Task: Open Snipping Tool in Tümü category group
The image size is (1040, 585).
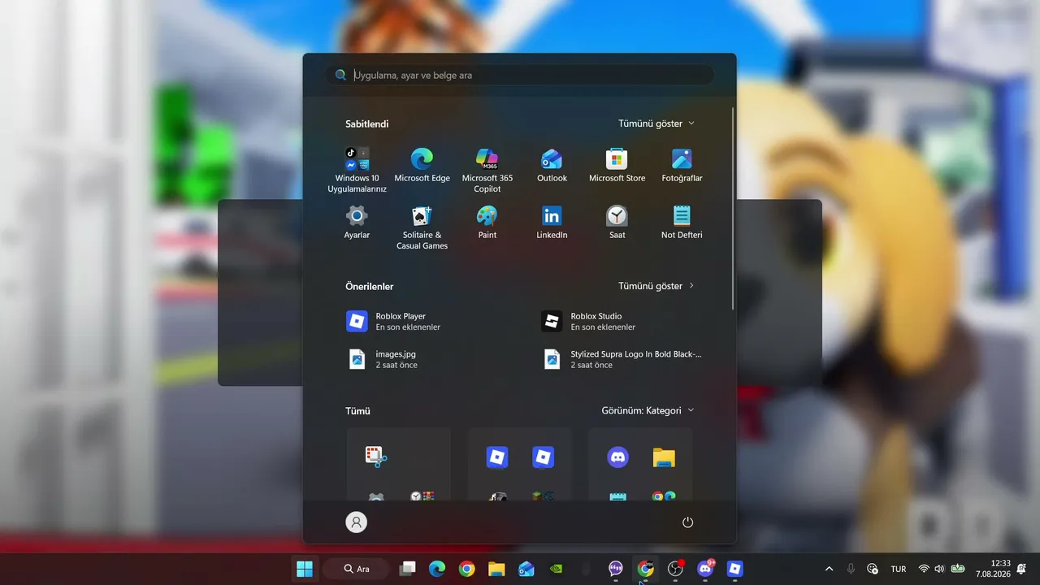Action: point(375,457)
